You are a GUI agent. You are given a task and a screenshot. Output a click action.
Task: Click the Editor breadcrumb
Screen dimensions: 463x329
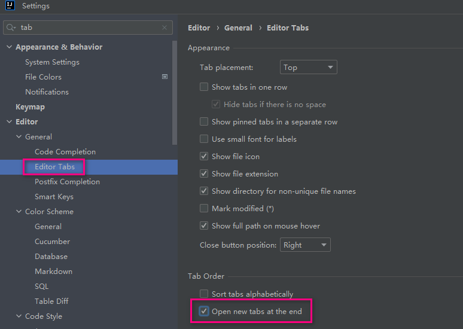pyautogui.click(x=199, y=28)
